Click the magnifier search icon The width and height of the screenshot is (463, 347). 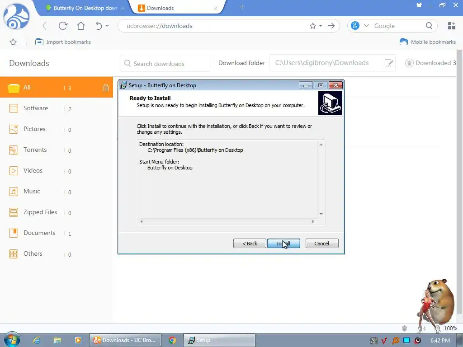(x=429, y=26)
